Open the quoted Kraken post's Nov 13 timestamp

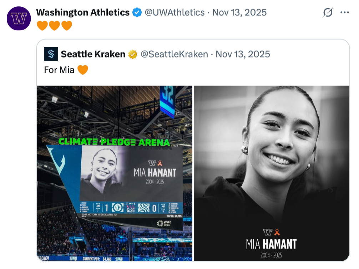(x=243, y=54)
